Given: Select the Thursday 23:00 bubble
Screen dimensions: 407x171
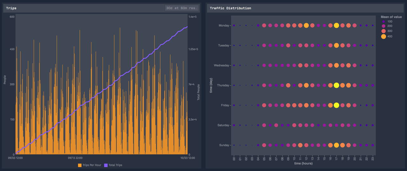Looking at the screenshot, I should 373,85.
